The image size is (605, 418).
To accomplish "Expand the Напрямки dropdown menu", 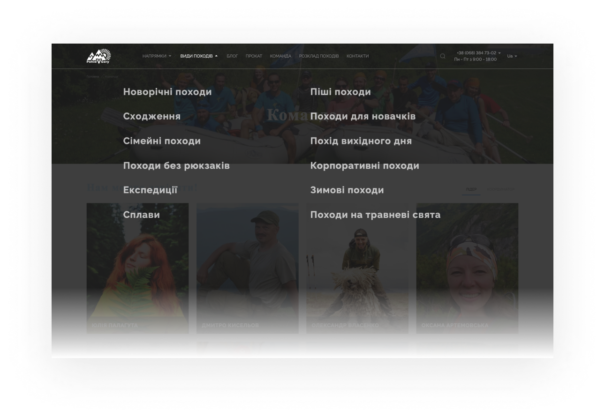I will (x=157, y=56).
